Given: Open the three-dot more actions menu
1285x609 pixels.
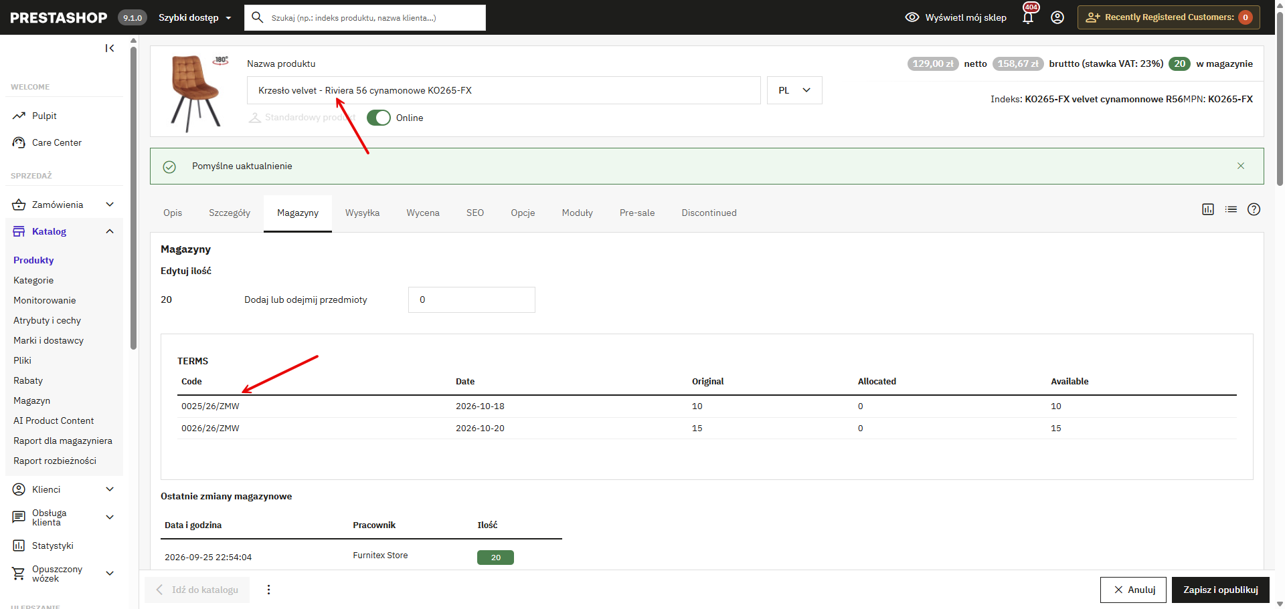Looking at the screenshot, I should pyautogui.click(x=268, y=590).
